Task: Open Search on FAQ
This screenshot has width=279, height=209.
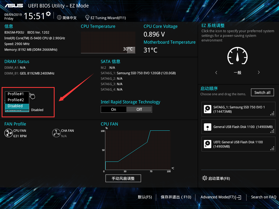Action: click(263, 197)
